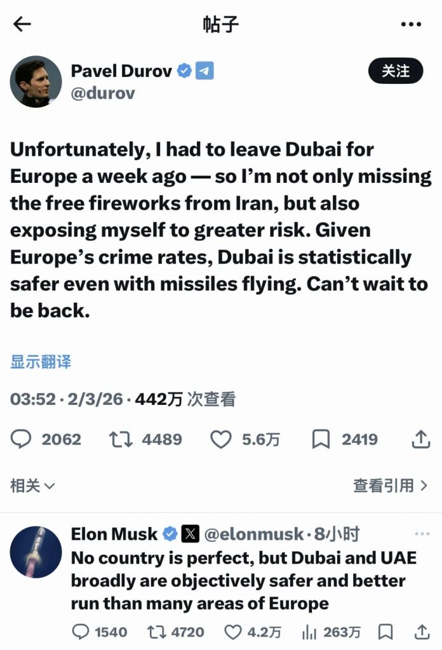Viewport: 442px width, 650px height.
Task: Like Durov's post via the heart icon
Action: point(221,439)
